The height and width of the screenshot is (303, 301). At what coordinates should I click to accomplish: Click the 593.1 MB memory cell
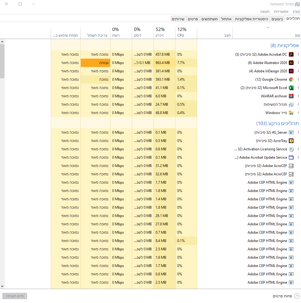click(x=164, y=79)
